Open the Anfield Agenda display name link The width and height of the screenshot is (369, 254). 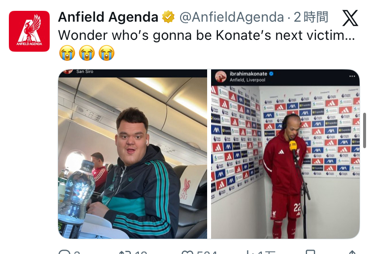pos(108,17)
